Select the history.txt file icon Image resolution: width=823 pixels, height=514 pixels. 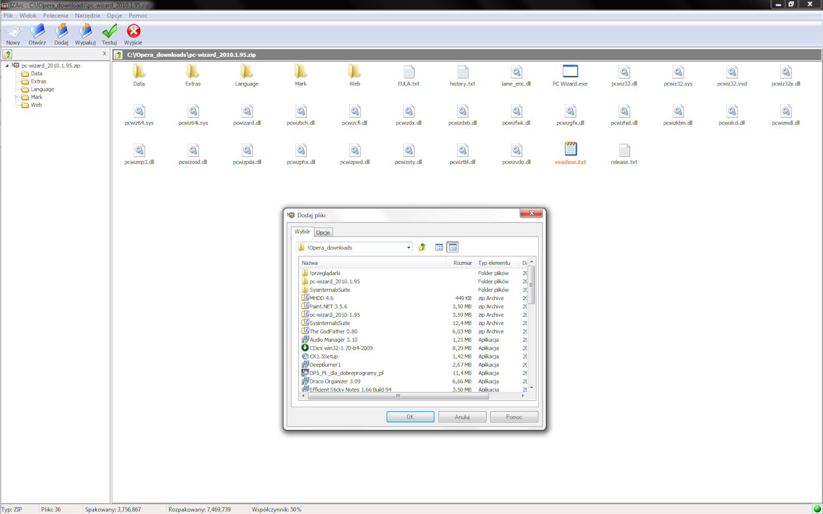(x=462, y=71)
